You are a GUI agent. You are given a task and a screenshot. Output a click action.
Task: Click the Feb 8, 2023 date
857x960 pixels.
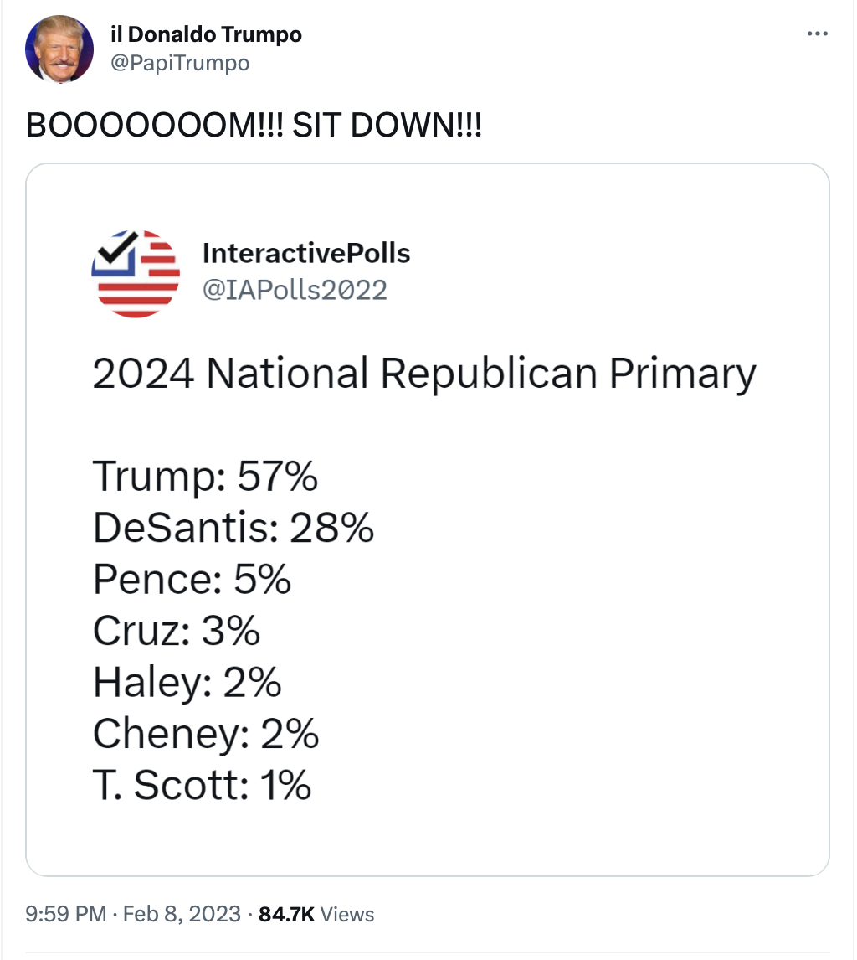(x=182, y=914)
